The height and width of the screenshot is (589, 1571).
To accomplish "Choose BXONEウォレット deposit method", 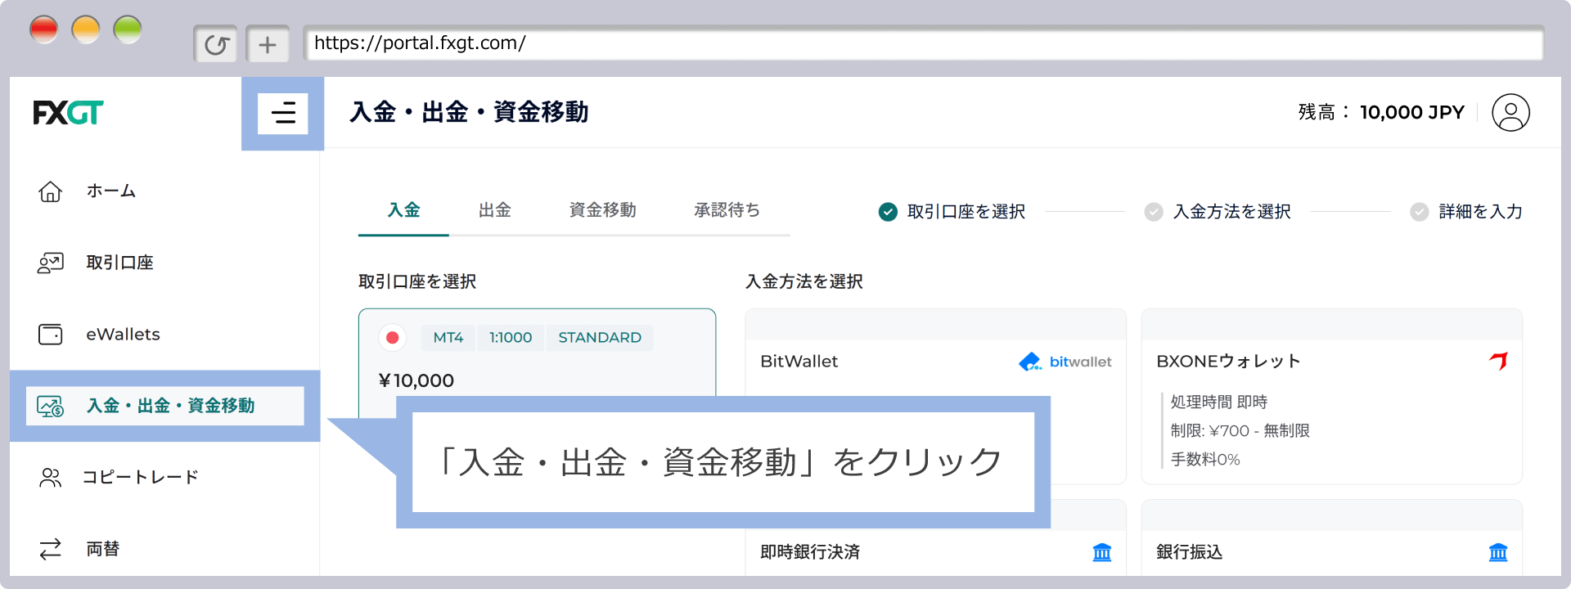I will (x=1331, y=397).
